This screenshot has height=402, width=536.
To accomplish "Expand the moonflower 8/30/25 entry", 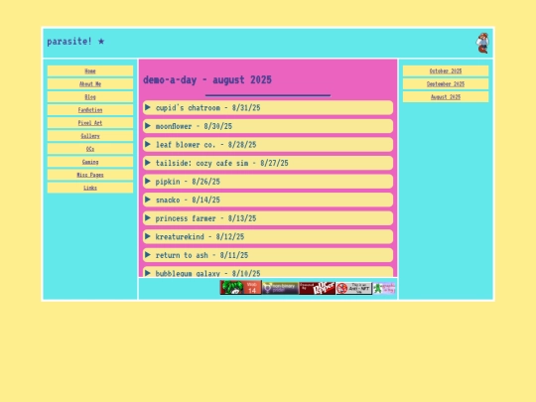I will (268, 126).
